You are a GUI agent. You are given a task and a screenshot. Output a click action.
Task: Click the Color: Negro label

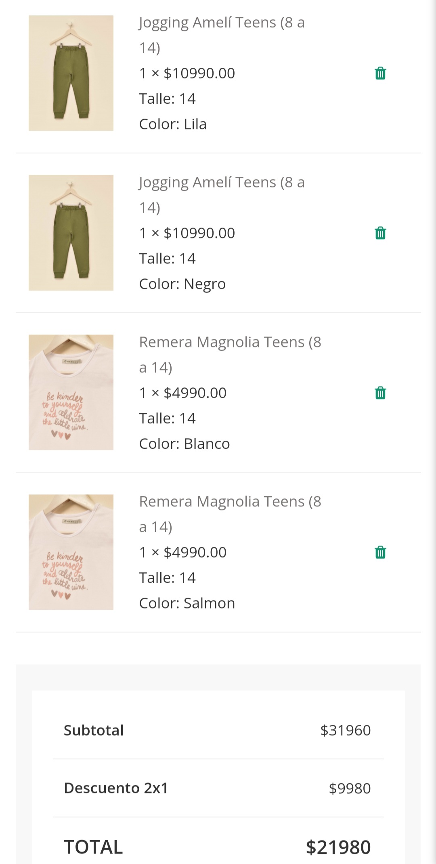click(182, 284)
